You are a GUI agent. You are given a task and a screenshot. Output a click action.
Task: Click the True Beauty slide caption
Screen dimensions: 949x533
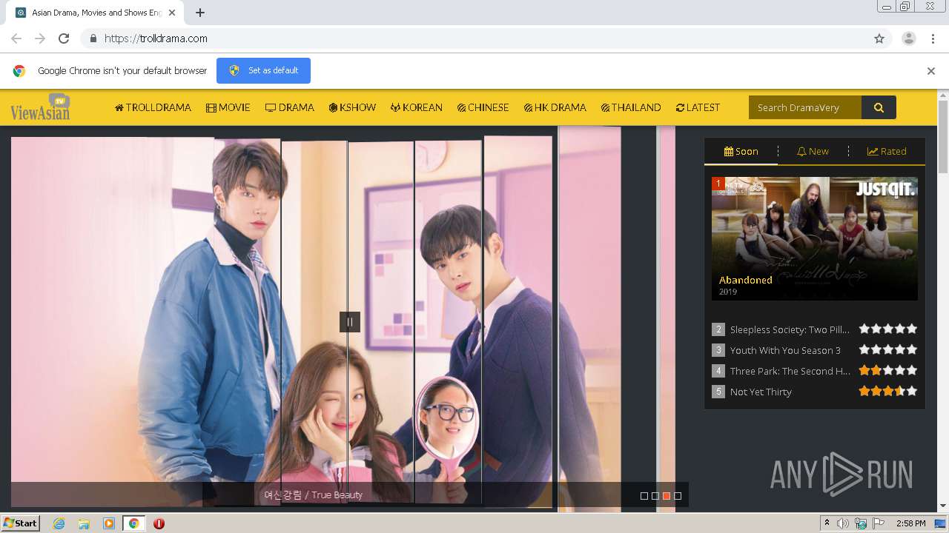[x=313, y=495]
